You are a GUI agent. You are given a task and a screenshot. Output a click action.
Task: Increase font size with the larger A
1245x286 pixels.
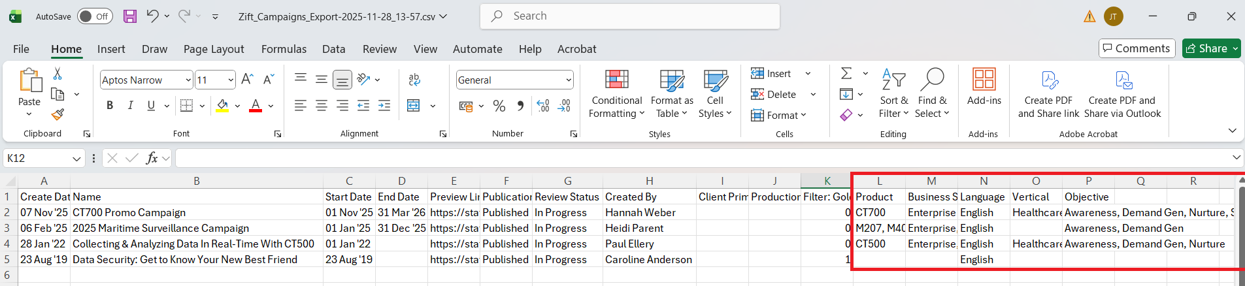pos(247,80)
